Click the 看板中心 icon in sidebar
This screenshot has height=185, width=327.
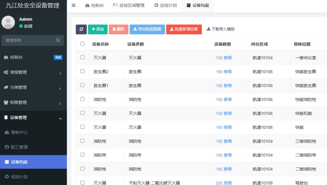(7, 132)
